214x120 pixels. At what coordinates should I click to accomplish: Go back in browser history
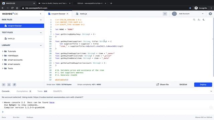pos(3,8)
